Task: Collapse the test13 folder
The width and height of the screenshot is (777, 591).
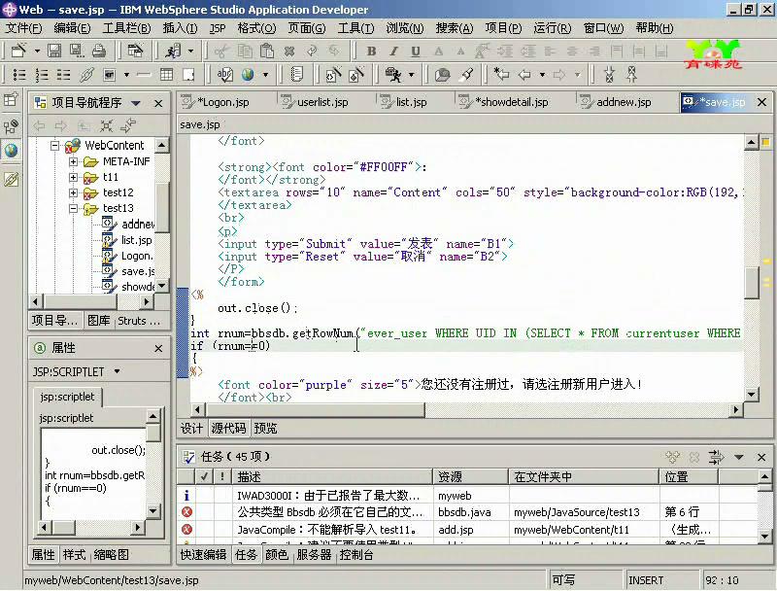Action: pyautogui.click(x=74, y=208)
